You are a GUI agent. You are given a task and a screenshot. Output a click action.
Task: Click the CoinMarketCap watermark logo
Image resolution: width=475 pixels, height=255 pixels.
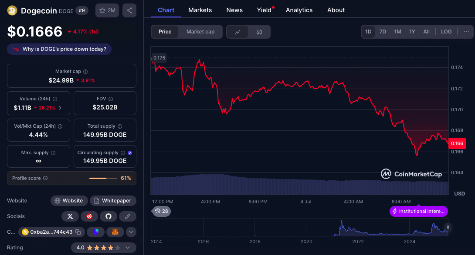[411, 174]
